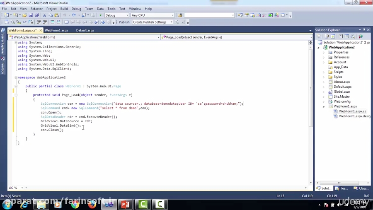Open the Toolbox wrench icon in toolbar
Viewport: 373px width, 210px height.
(264, 15)
